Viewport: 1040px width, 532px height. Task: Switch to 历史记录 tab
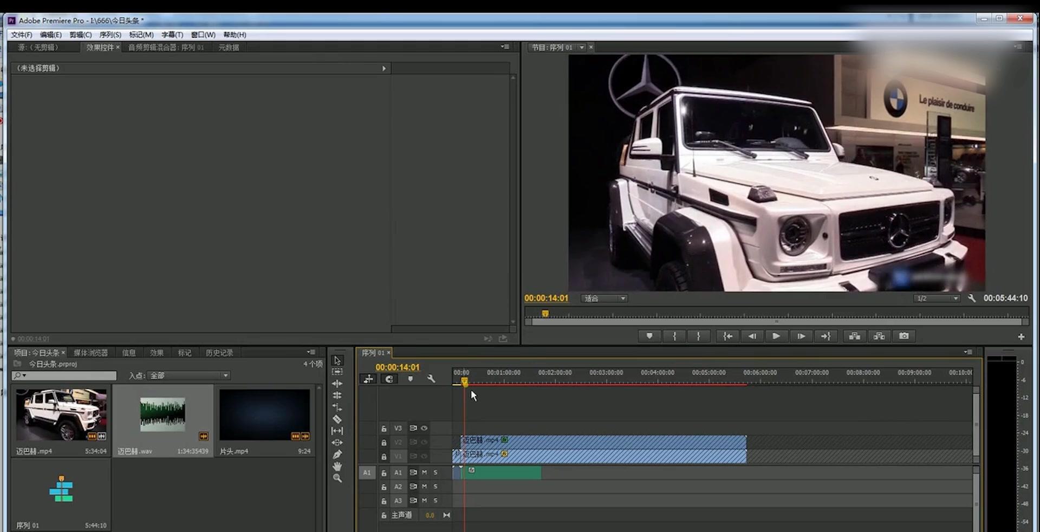219,353
